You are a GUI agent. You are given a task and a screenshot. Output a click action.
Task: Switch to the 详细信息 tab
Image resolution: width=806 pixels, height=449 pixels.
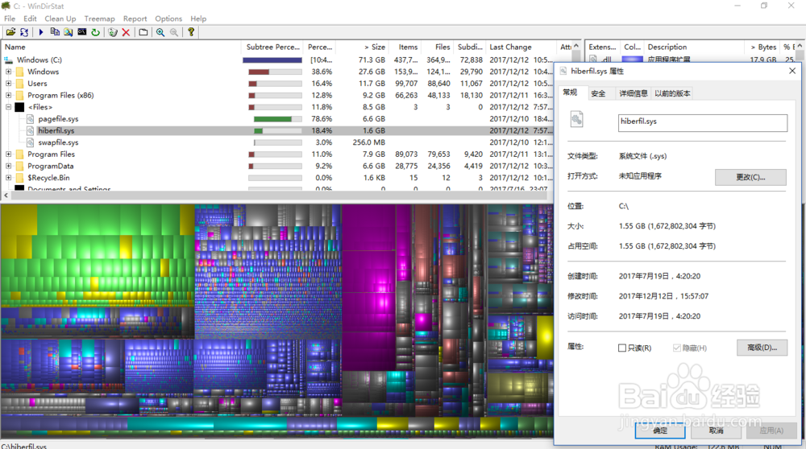634,93
